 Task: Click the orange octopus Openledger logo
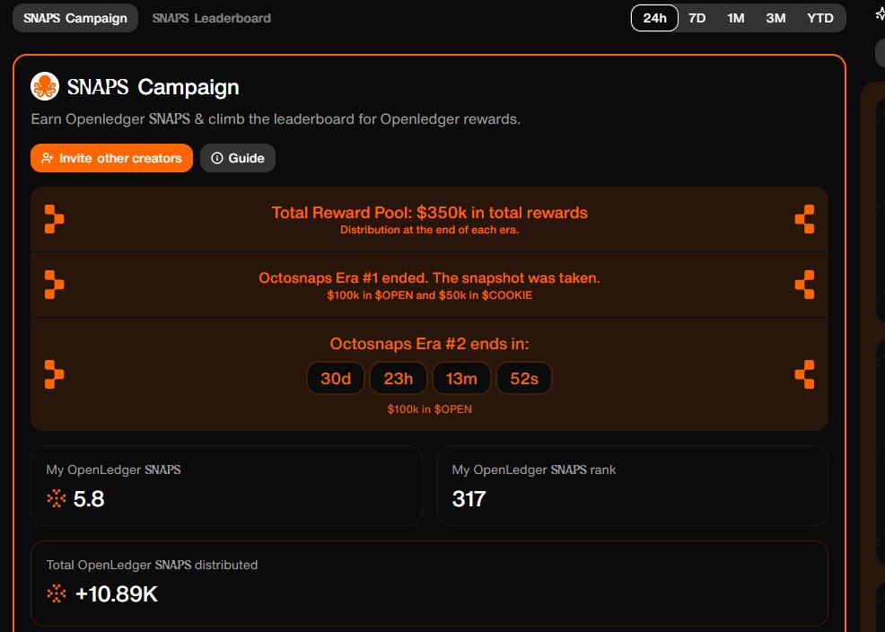click(45, 86)
